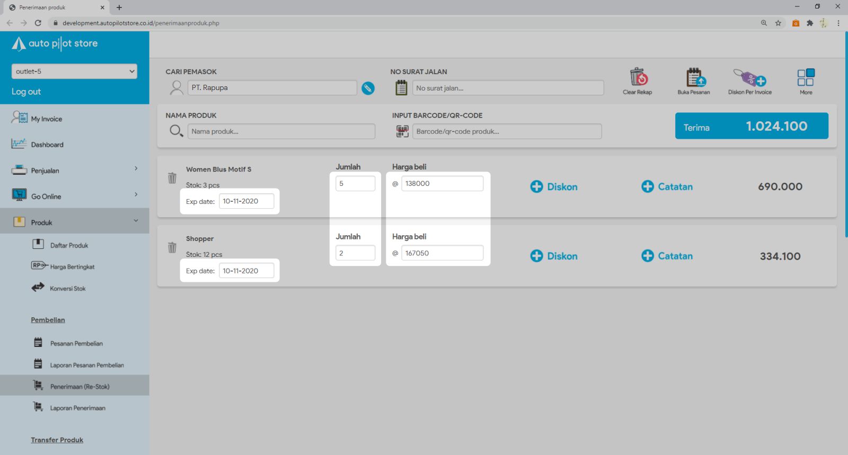Open the outlet-5 dropdown
Image resolution: width=848 pixels, height=455 pixels.
click(74, 72)
